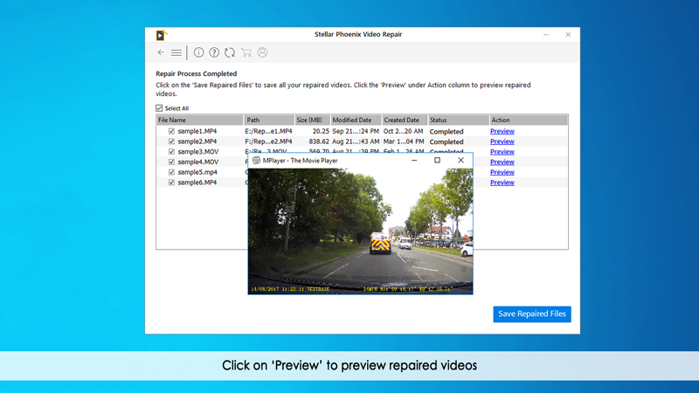This screenshot has width=699, height=393.
Task: Click Save Repaired Files button
Action: pos(532,314)
